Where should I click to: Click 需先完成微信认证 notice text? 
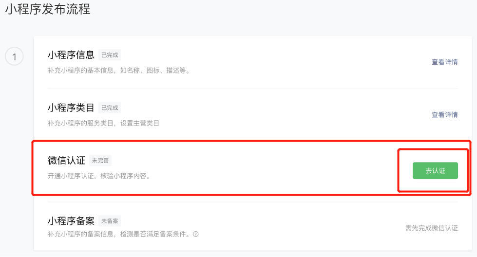[431, 228]
